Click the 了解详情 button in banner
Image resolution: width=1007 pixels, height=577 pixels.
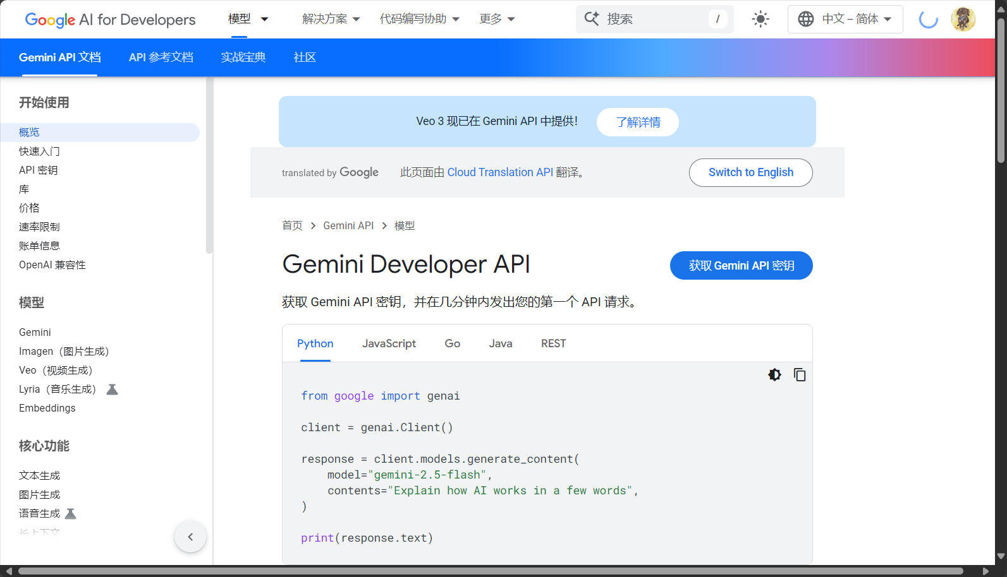[x=638, y=122]
